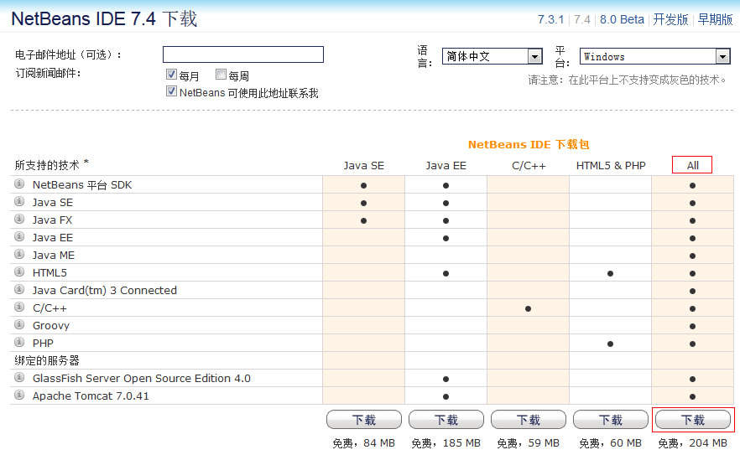The width and height of the screenshot is (740, 455).
Task: Click info icon beside HTML5 row
Action: [x=19, y=271]
